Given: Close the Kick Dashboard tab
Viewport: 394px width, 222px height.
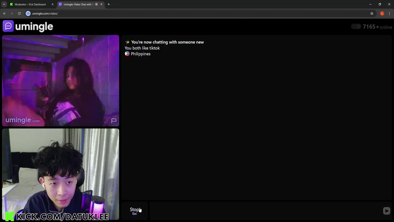Looking at the screenshot, I should tap(52, 4).
